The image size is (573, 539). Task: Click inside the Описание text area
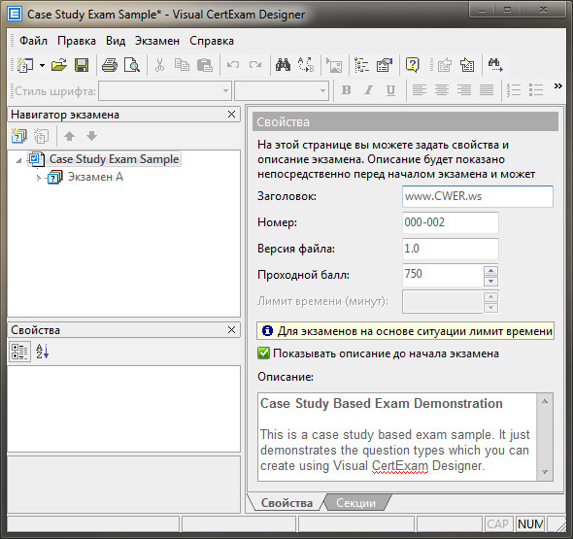397,437
